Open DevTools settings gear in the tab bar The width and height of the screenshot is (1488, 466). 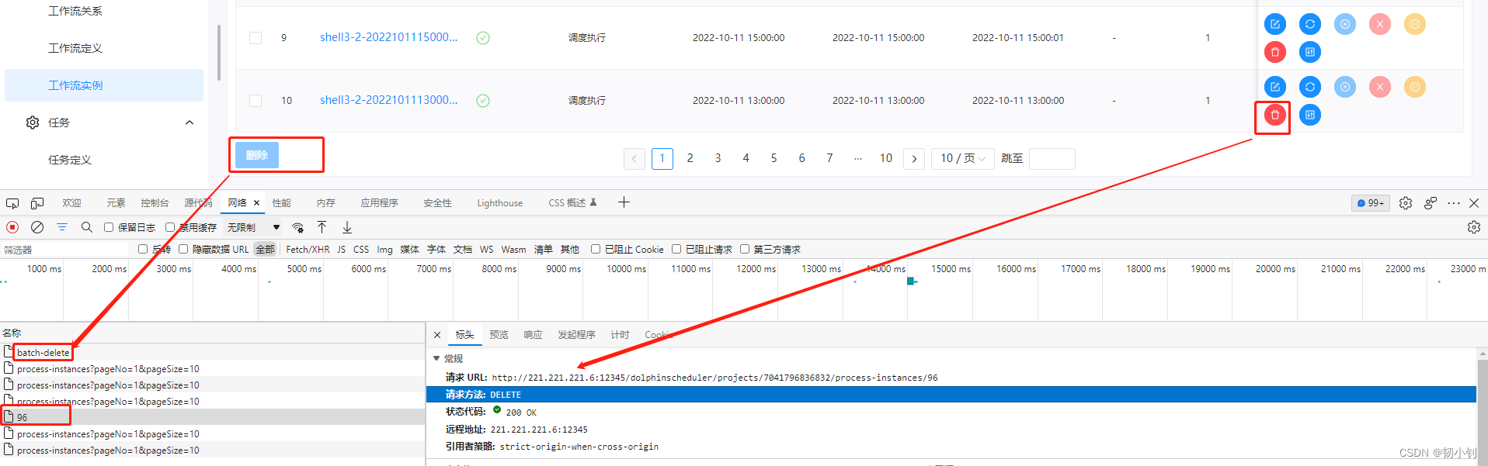[1406, 203]
